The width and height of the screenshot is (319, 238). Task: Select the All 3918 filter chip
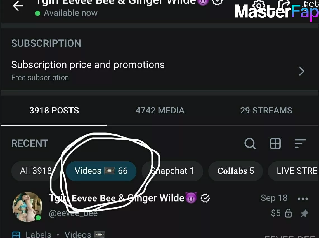(x=36, y=171)
